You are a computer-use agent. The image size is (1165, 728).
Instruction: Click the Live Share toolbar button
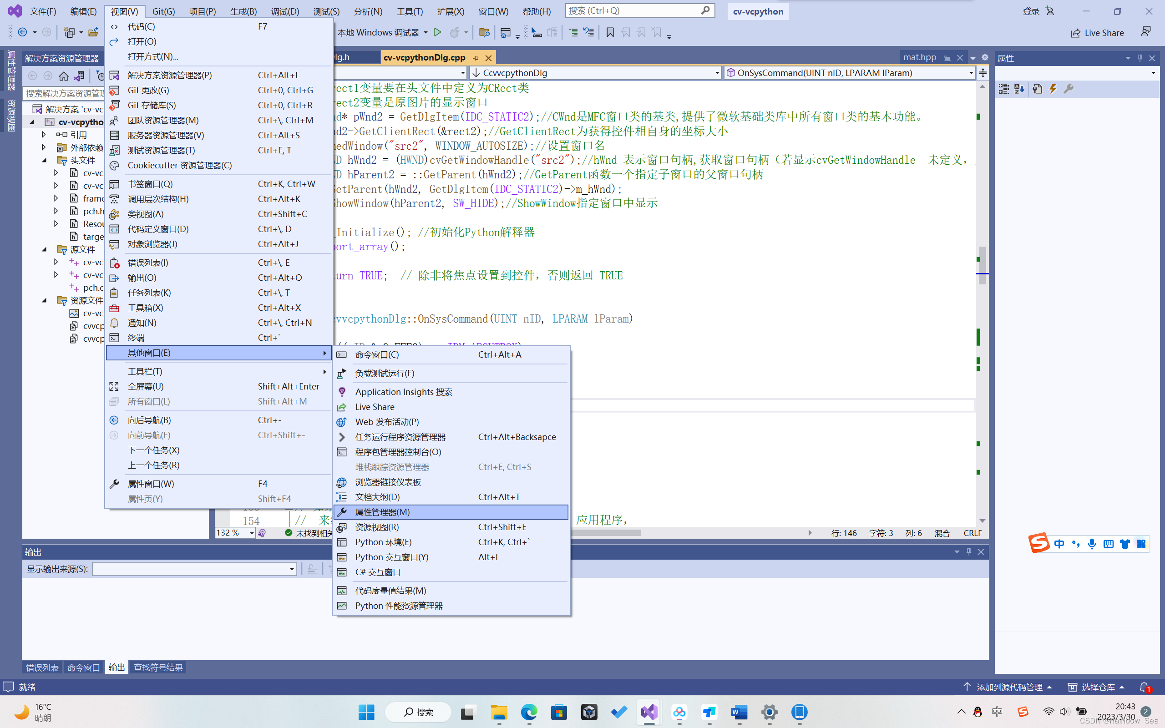click(1097, 33)
